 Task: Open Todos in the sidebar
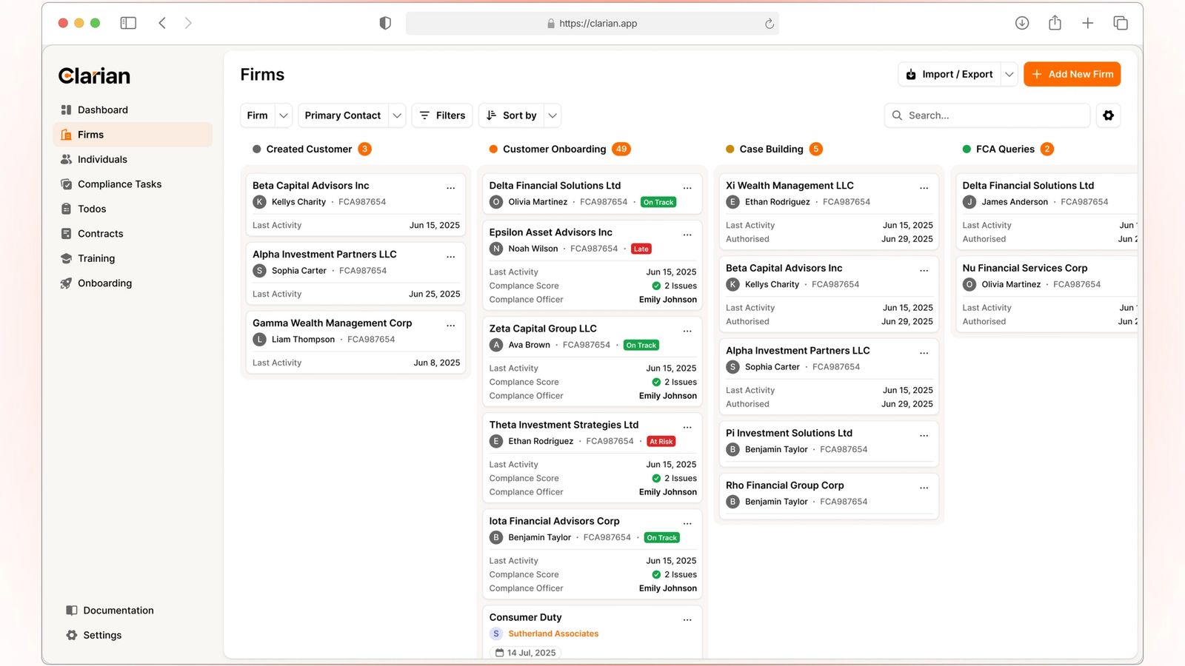pyautogui.click(x=133, y=209)
